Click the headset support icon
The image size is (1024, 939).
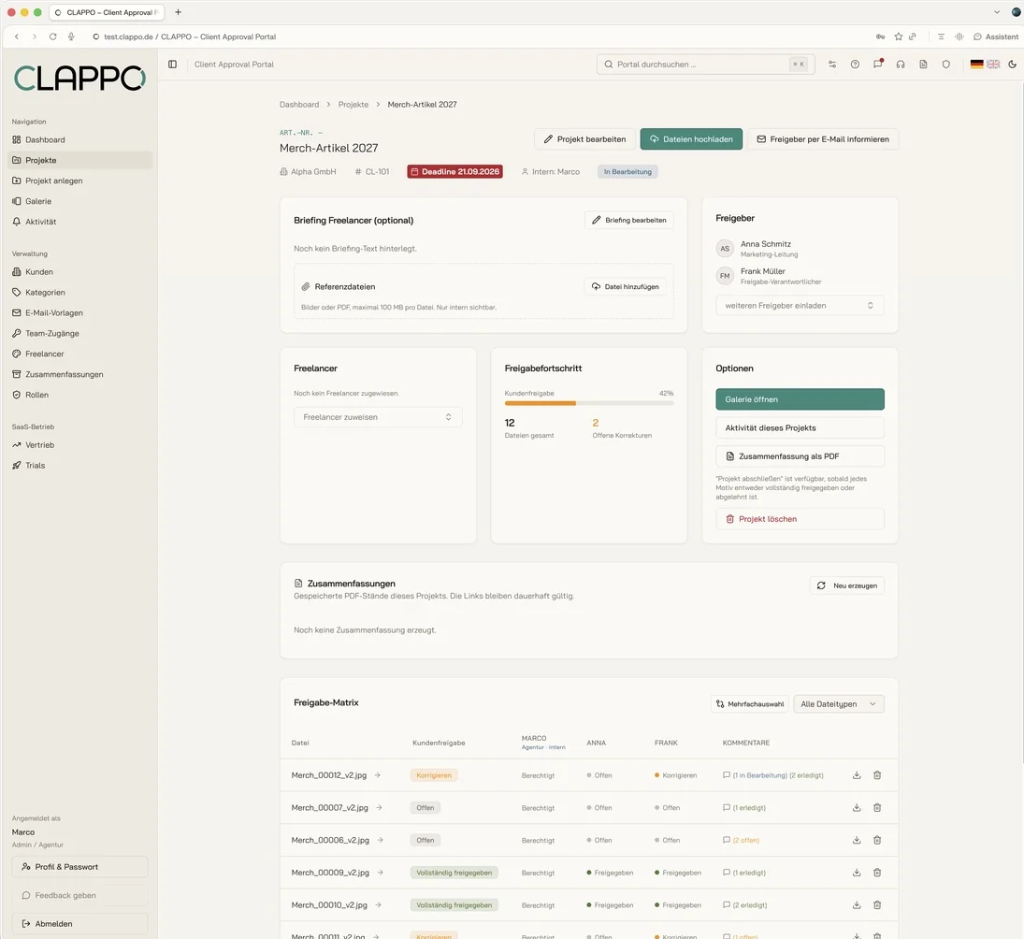(x=901, y=64)
